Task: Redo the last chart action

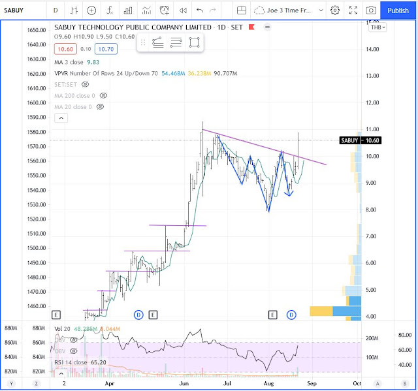Action: tap(213, 10)
